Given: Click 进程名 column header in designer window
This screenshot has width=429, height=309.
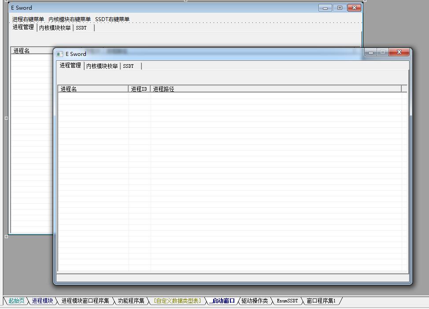Looking at the screenshot, I should (32, 51).
